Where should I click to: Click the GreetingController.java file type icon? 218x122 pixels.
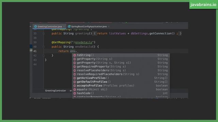[35, 26]
